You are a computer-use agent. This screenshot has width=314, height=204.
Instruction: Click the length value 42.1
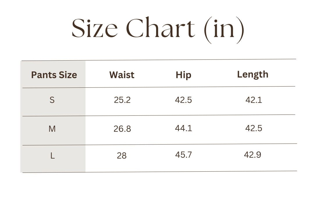click(x=254, y=100)
